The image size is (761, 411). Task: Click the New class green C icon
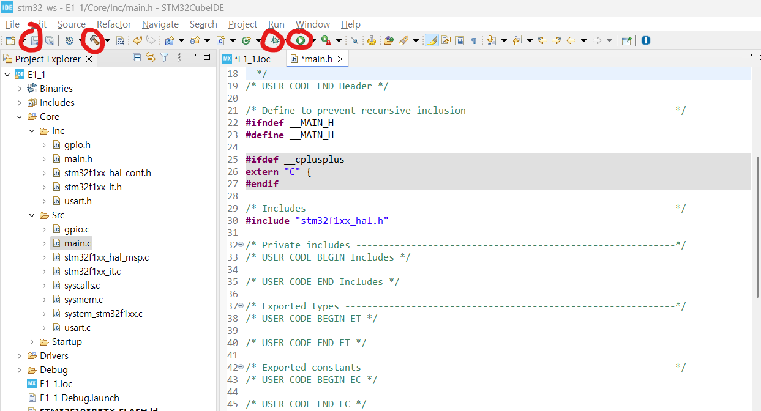point(246,40)
